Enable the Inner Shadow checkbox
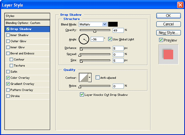Screen dimensions: 185x135 tap(8, 35)
